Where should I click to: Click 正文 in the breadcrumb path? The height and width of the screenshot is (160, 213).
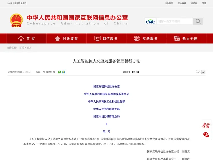click(29, 48)
